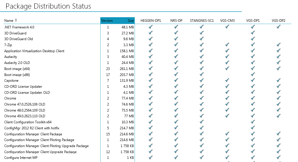Select Configuration Manager Client Piloting Upgrade Package
The height and width of the screenshot is (162, 298).
point(46,146)
